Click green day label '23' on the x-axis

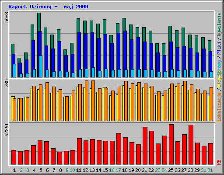(x=157, y=170)
